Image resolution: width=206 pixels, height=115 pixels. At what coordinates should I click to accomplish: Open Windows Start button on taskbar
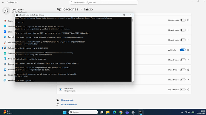pyautogui.click(x=65, y=112)
